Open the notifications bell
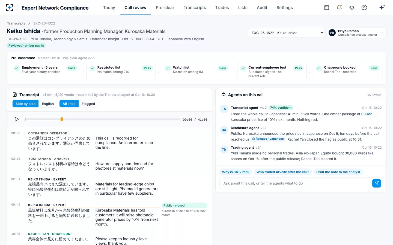Viewport: 393px width, 245px height. [x=339, y=8]
